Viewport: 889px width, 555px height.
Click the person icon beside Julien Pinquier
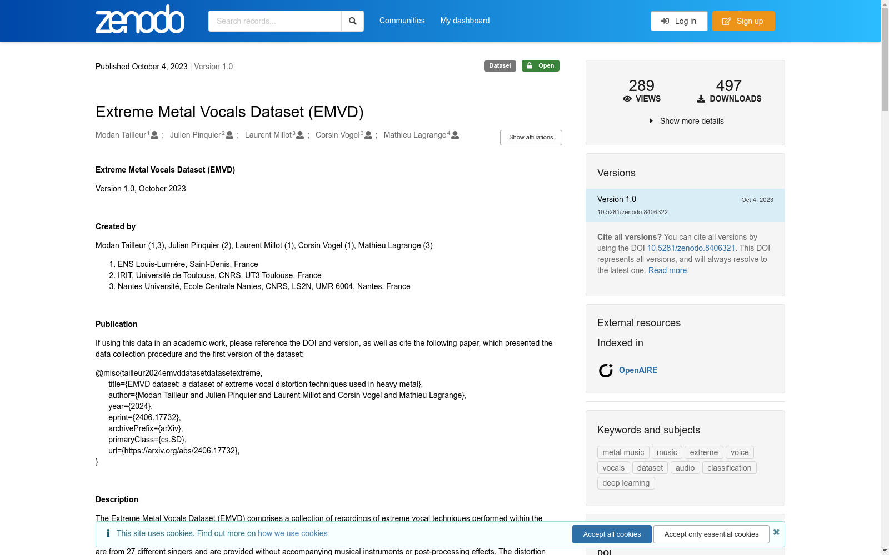229,135
